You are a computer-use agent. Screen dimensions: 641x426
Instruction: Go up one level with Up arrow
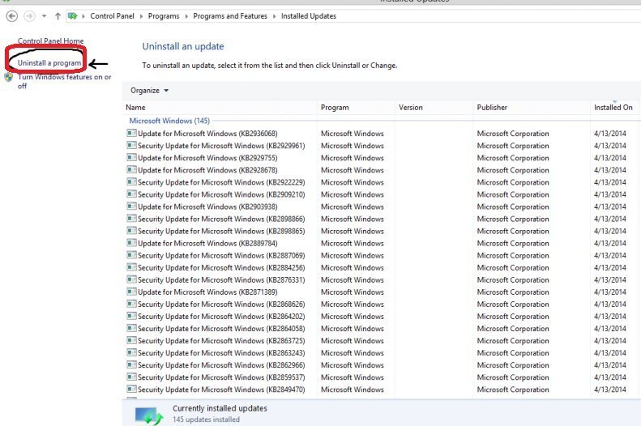(x=58, y=16)
